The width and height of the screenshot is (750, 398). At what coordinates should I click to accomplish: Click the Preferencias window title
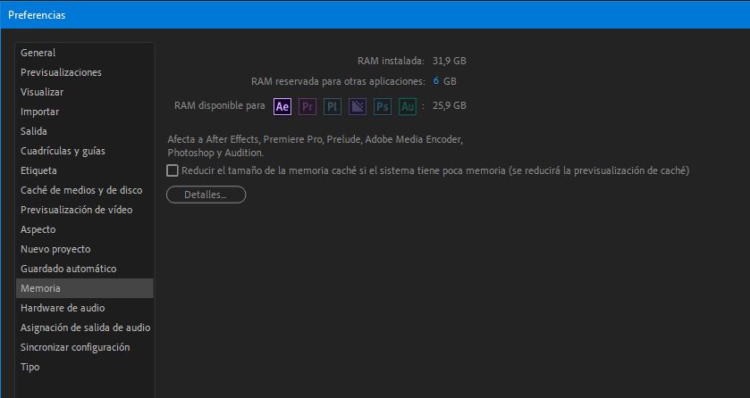pos(37,15)
